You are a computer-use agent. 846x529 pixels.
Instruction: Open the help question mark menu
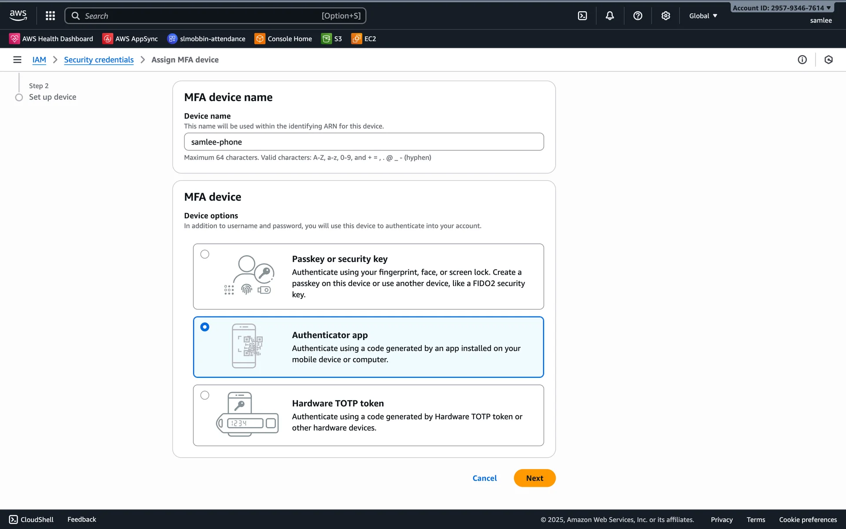[637, 16]
